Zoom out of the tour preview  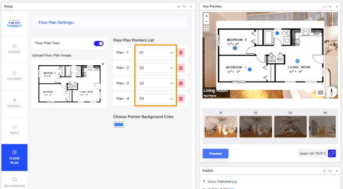click(207, 22)
